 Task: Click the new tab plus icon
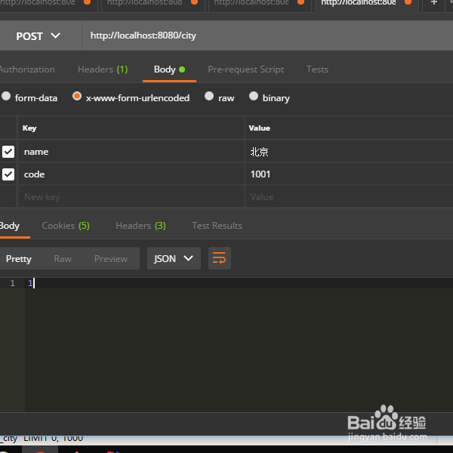click(433, 3)
